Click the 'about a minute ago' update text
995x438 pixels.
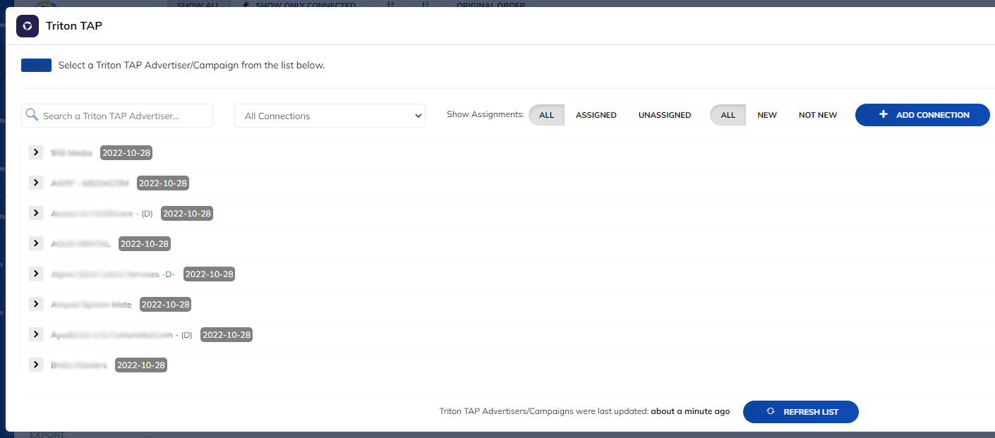coord(690,411)
